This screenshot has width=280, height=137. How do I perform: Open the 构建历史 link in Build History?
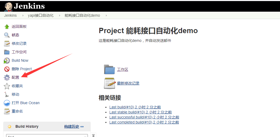pos(72,127)
